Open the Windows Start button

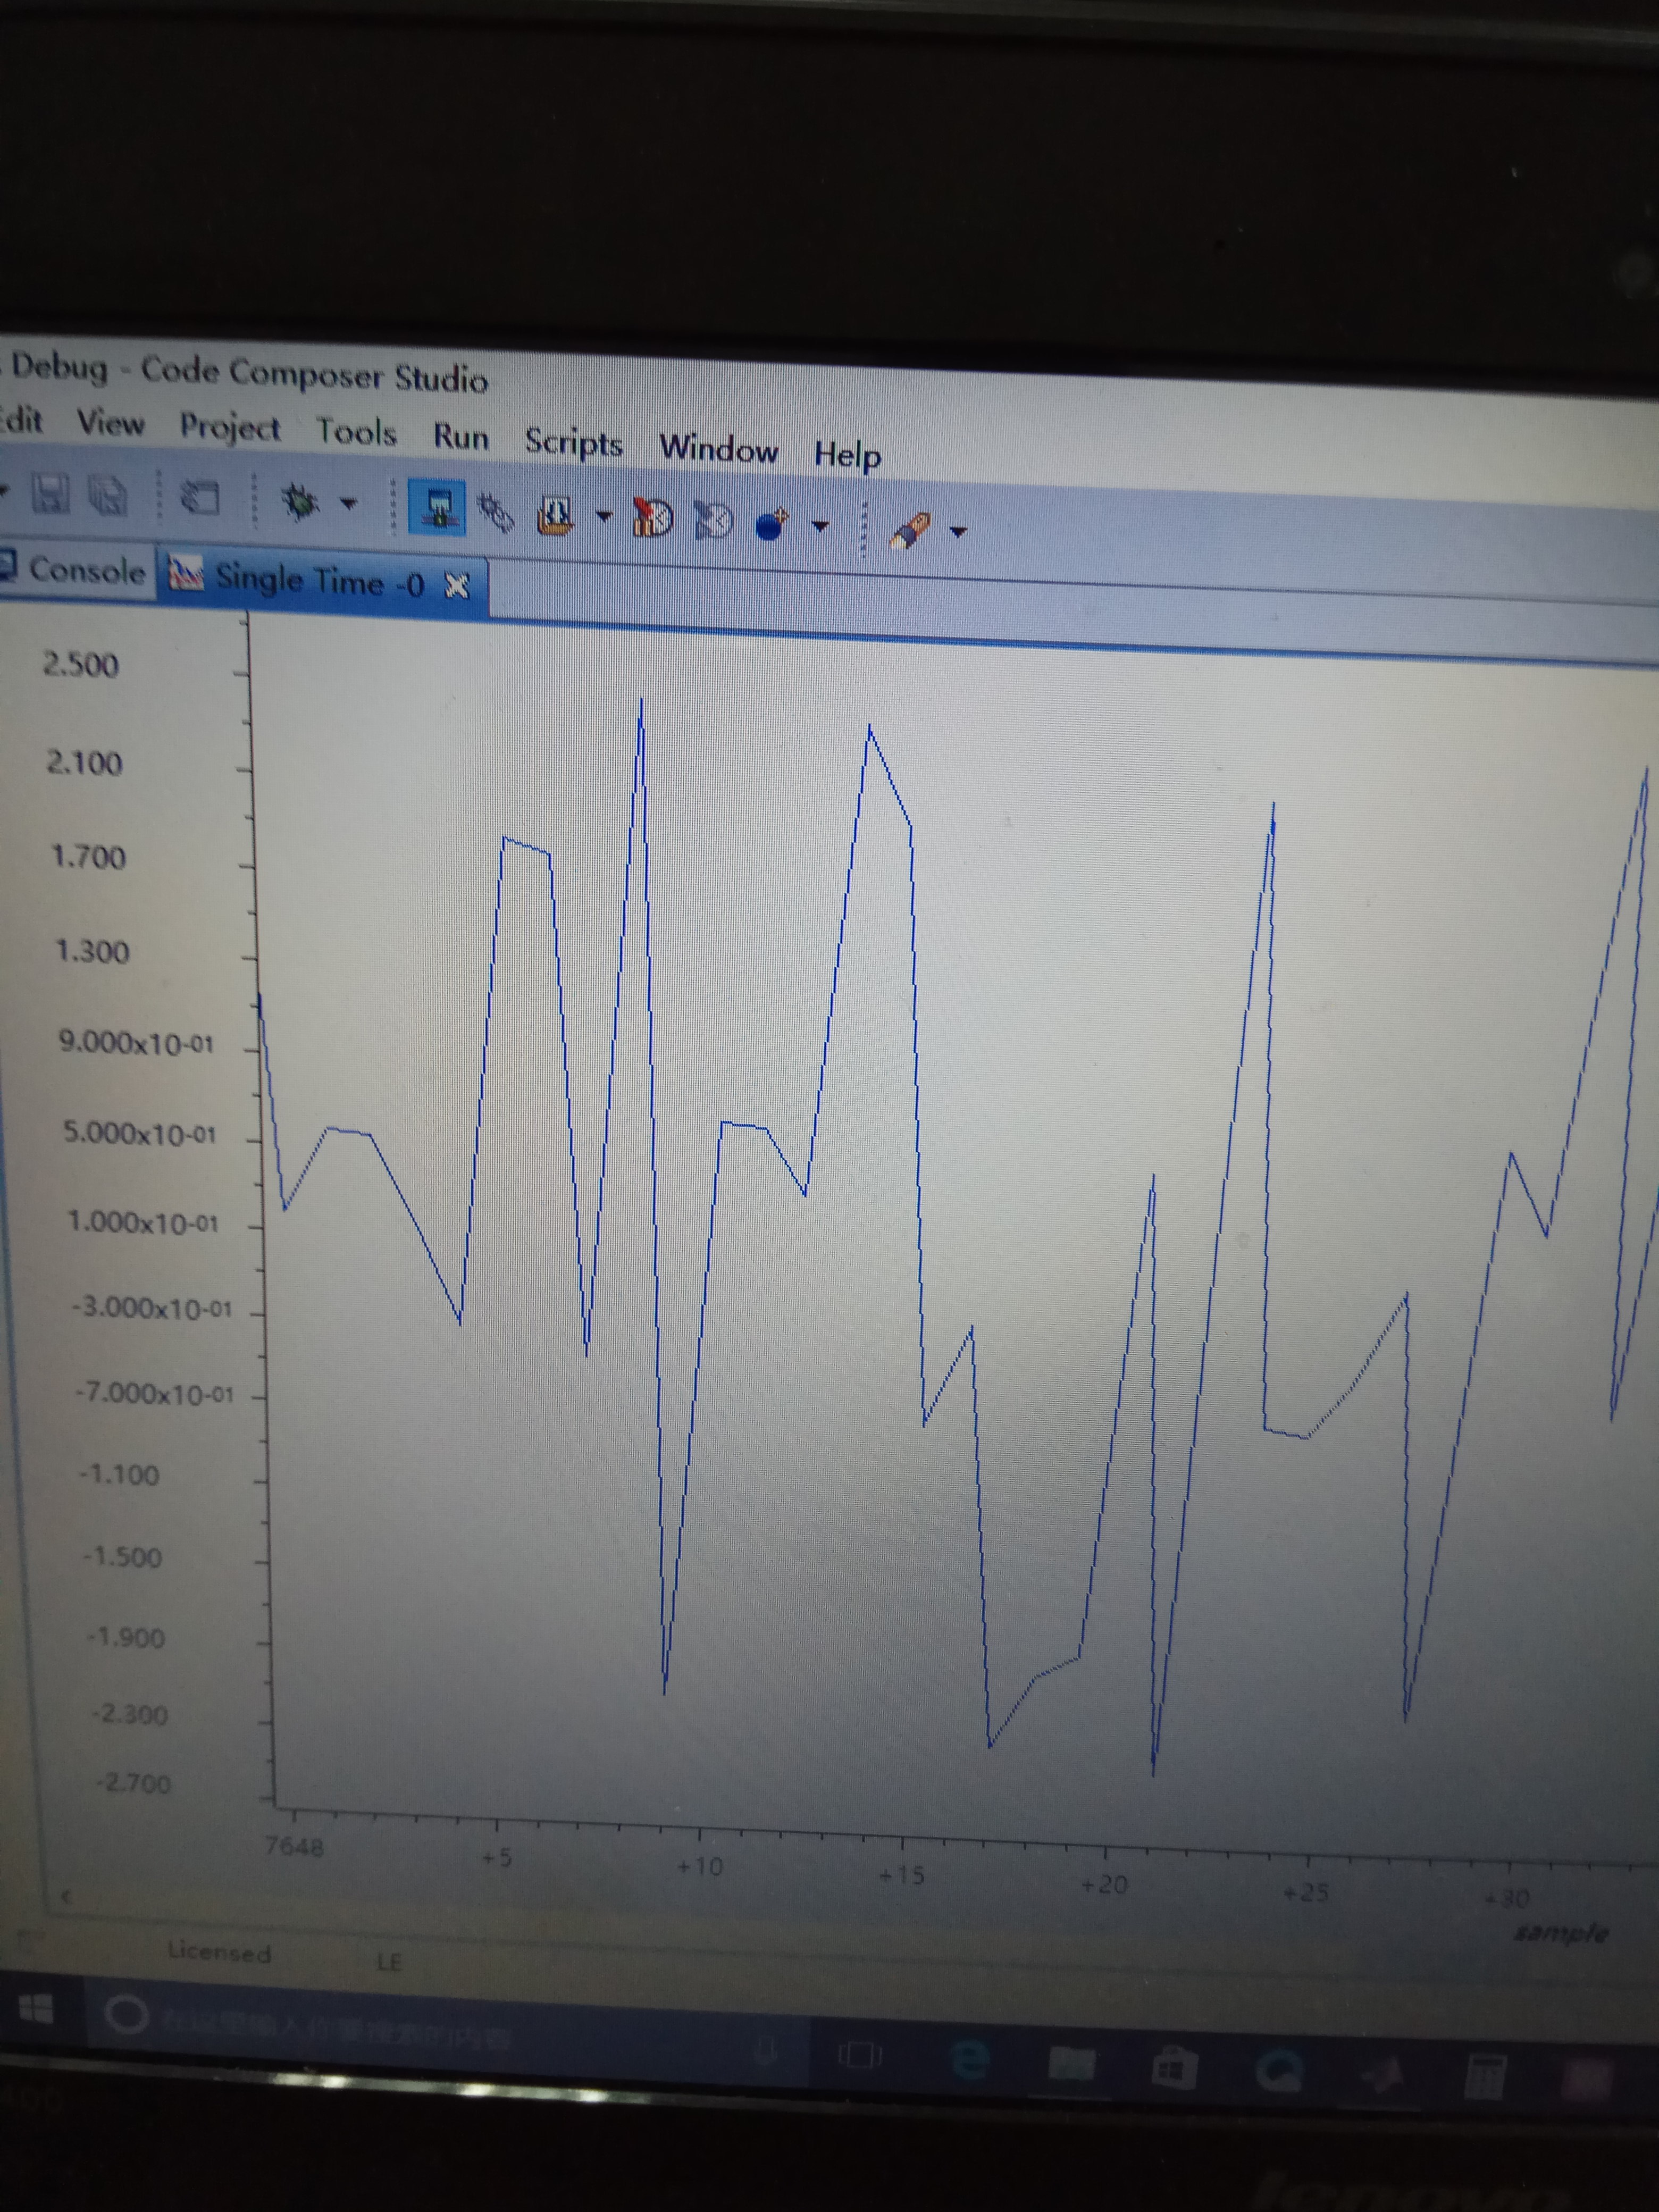point(37,2008)
